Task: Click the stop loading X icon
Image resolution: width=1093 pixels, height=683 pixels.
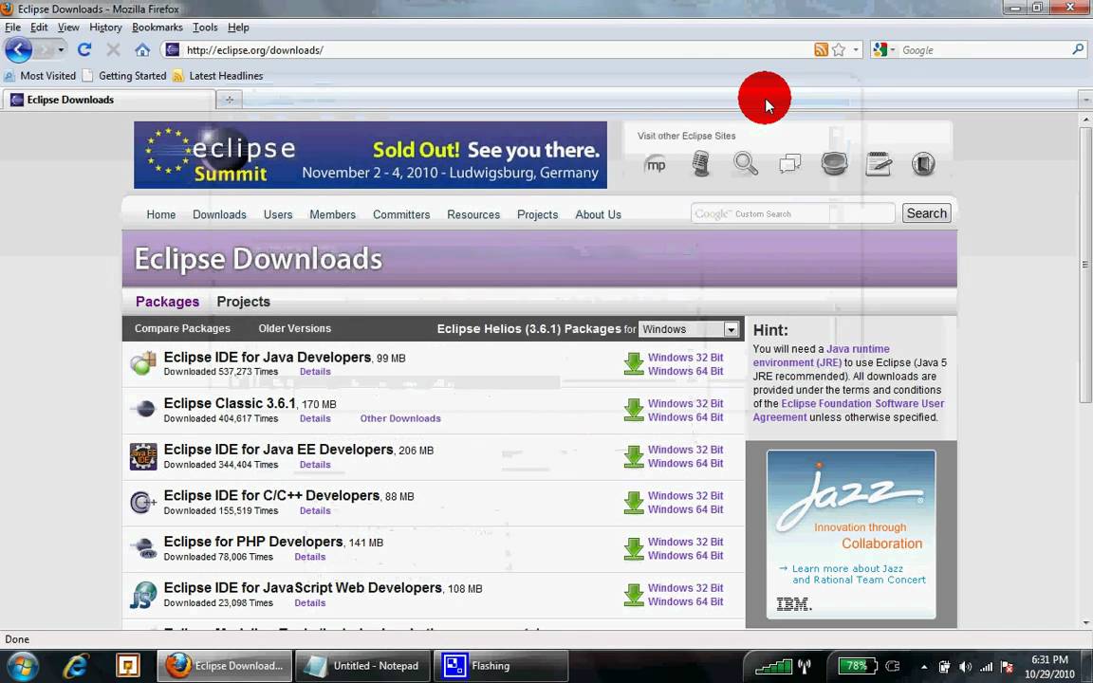Action: 113,50
